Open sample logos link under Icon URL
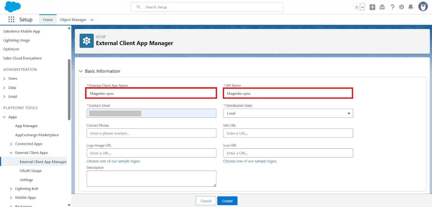The height and width of the screenshot is (207, 432). click(x=250, y=161)
